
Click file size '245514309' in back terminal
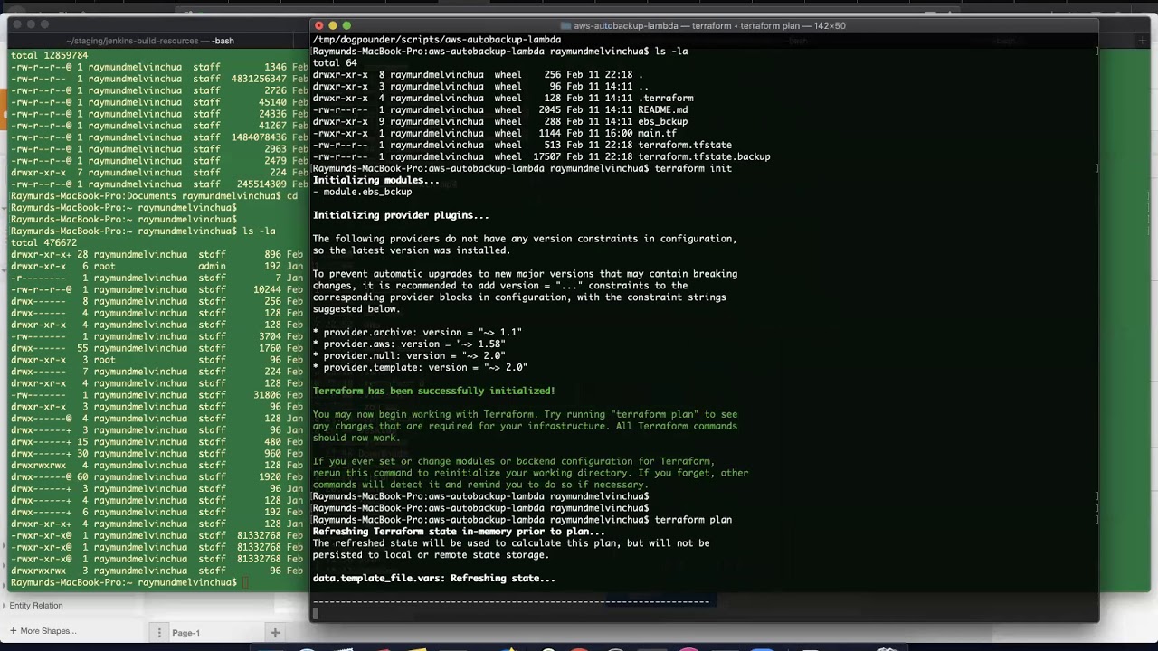[x=261, y=184]
